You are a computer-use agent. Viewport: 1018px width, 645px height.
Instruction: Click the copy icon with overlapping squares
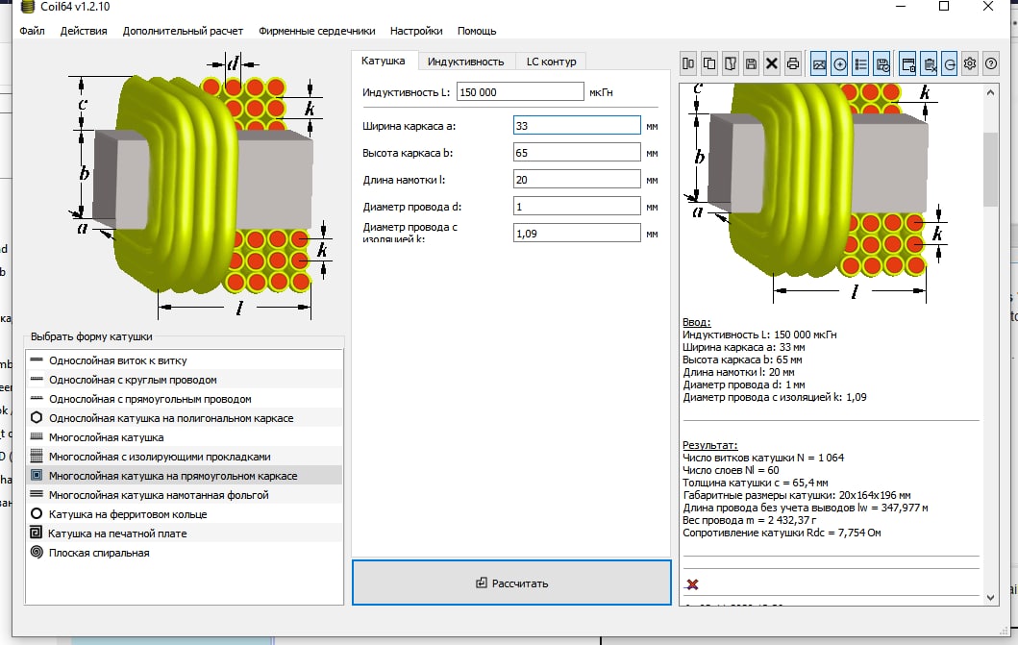(709, 63)
